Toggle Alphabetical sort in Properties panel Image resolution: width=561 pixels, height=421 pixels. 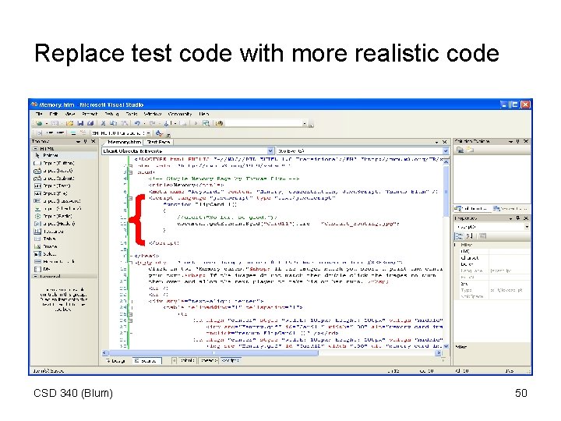click(x=469, y=236)
